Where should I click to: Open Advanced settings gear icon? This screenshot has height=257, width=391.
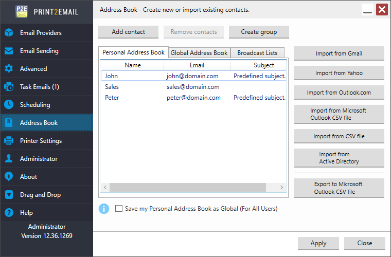coord(9,69)
